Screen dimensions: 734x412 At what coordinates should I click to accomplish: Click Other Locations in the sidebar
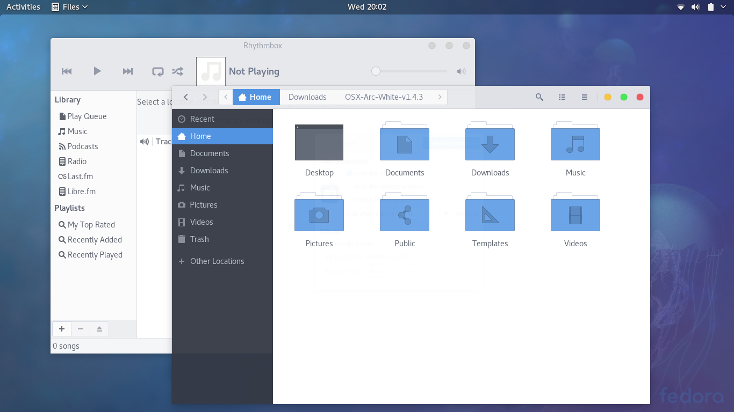click(217, 261)
